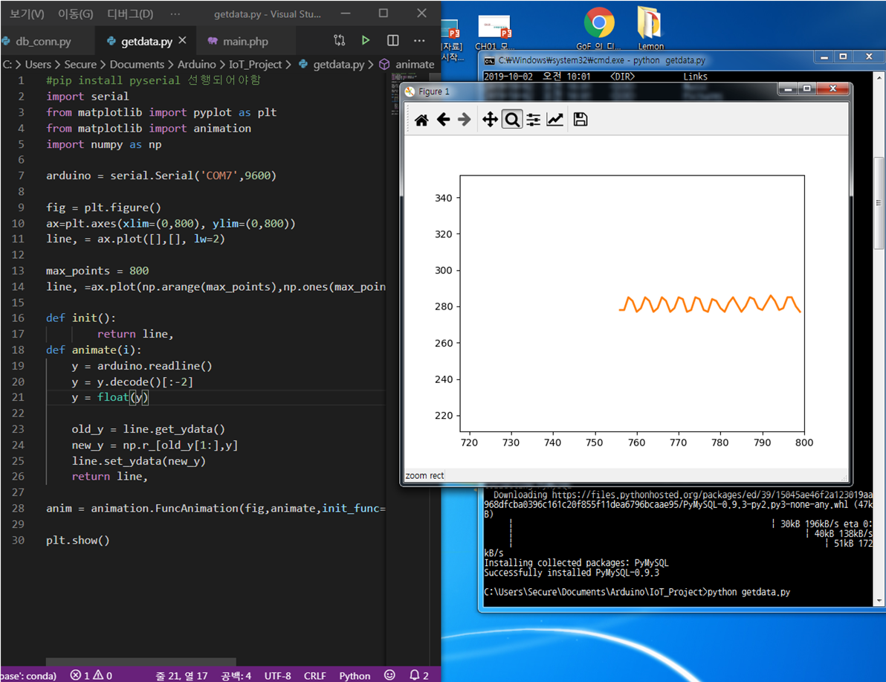This screenshot has height=682, width=886.
Task: Open the figure axis options editor
Action: [x=555, y=119]
